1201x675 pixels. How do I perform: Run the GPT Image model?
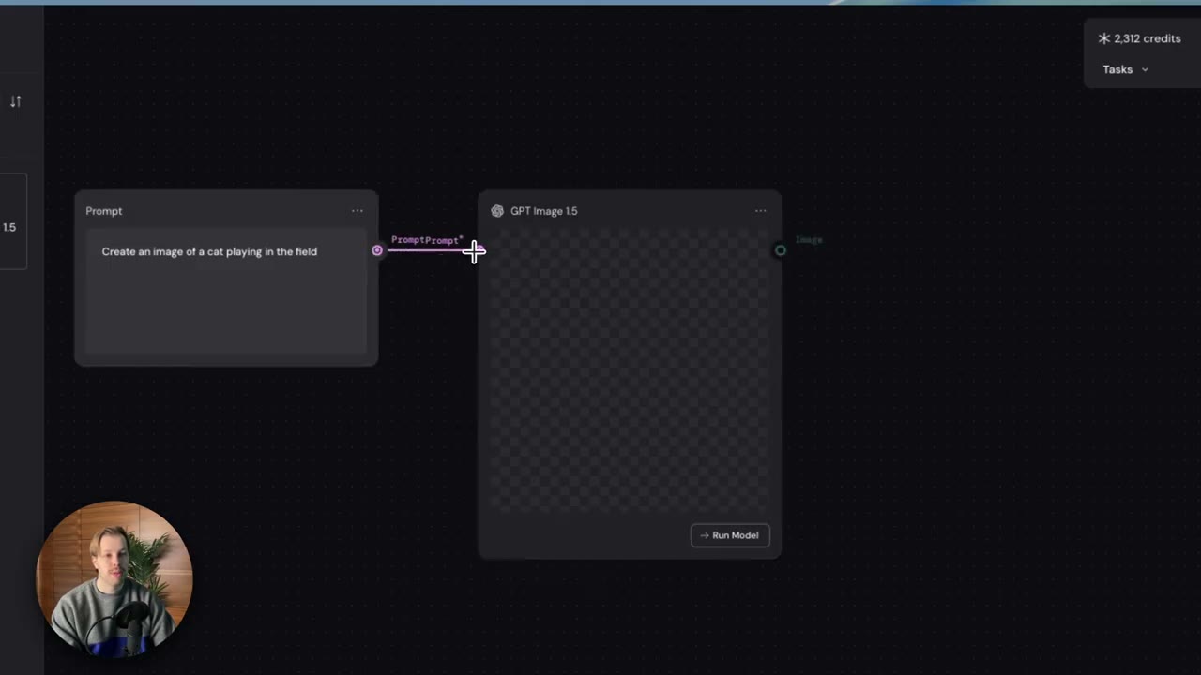coord(730,535)
